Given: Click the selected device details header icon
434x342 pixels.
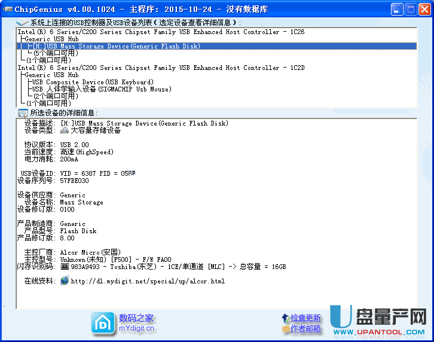Looking at the screenshot, I should click(x=23, y=113).
